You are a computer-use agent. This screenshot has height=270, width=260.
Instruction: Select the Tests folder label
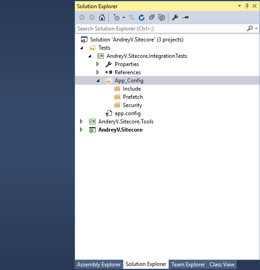coord(104,48)
